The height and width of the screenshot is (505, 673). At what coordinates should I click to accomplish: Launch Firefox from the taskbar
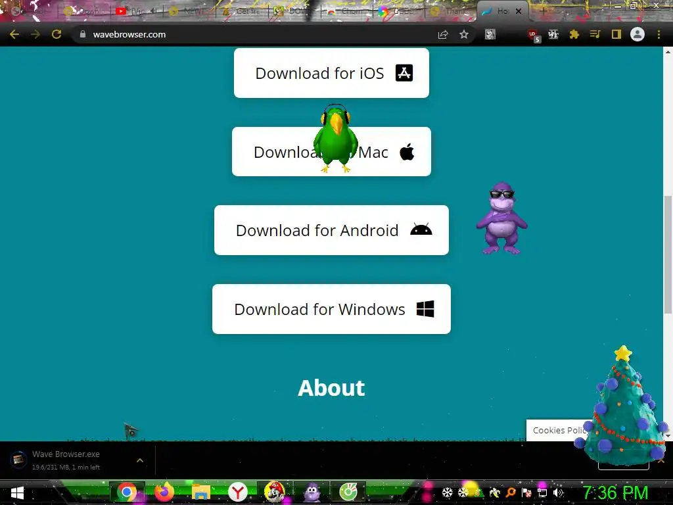tap(164, 492)
